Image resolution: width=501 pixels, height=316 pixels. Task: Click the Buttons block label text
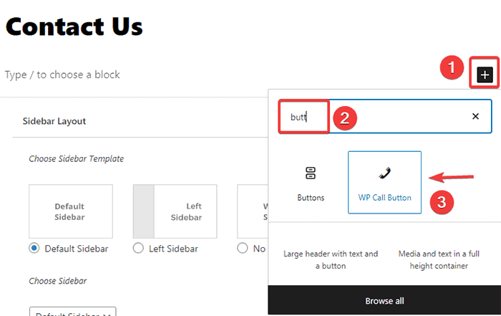point(311,197)
